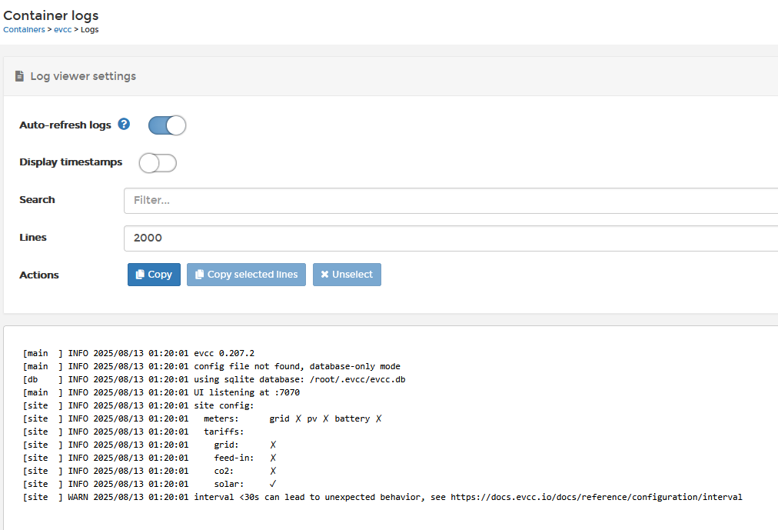Click the Display timestamps label

point(71,162)
